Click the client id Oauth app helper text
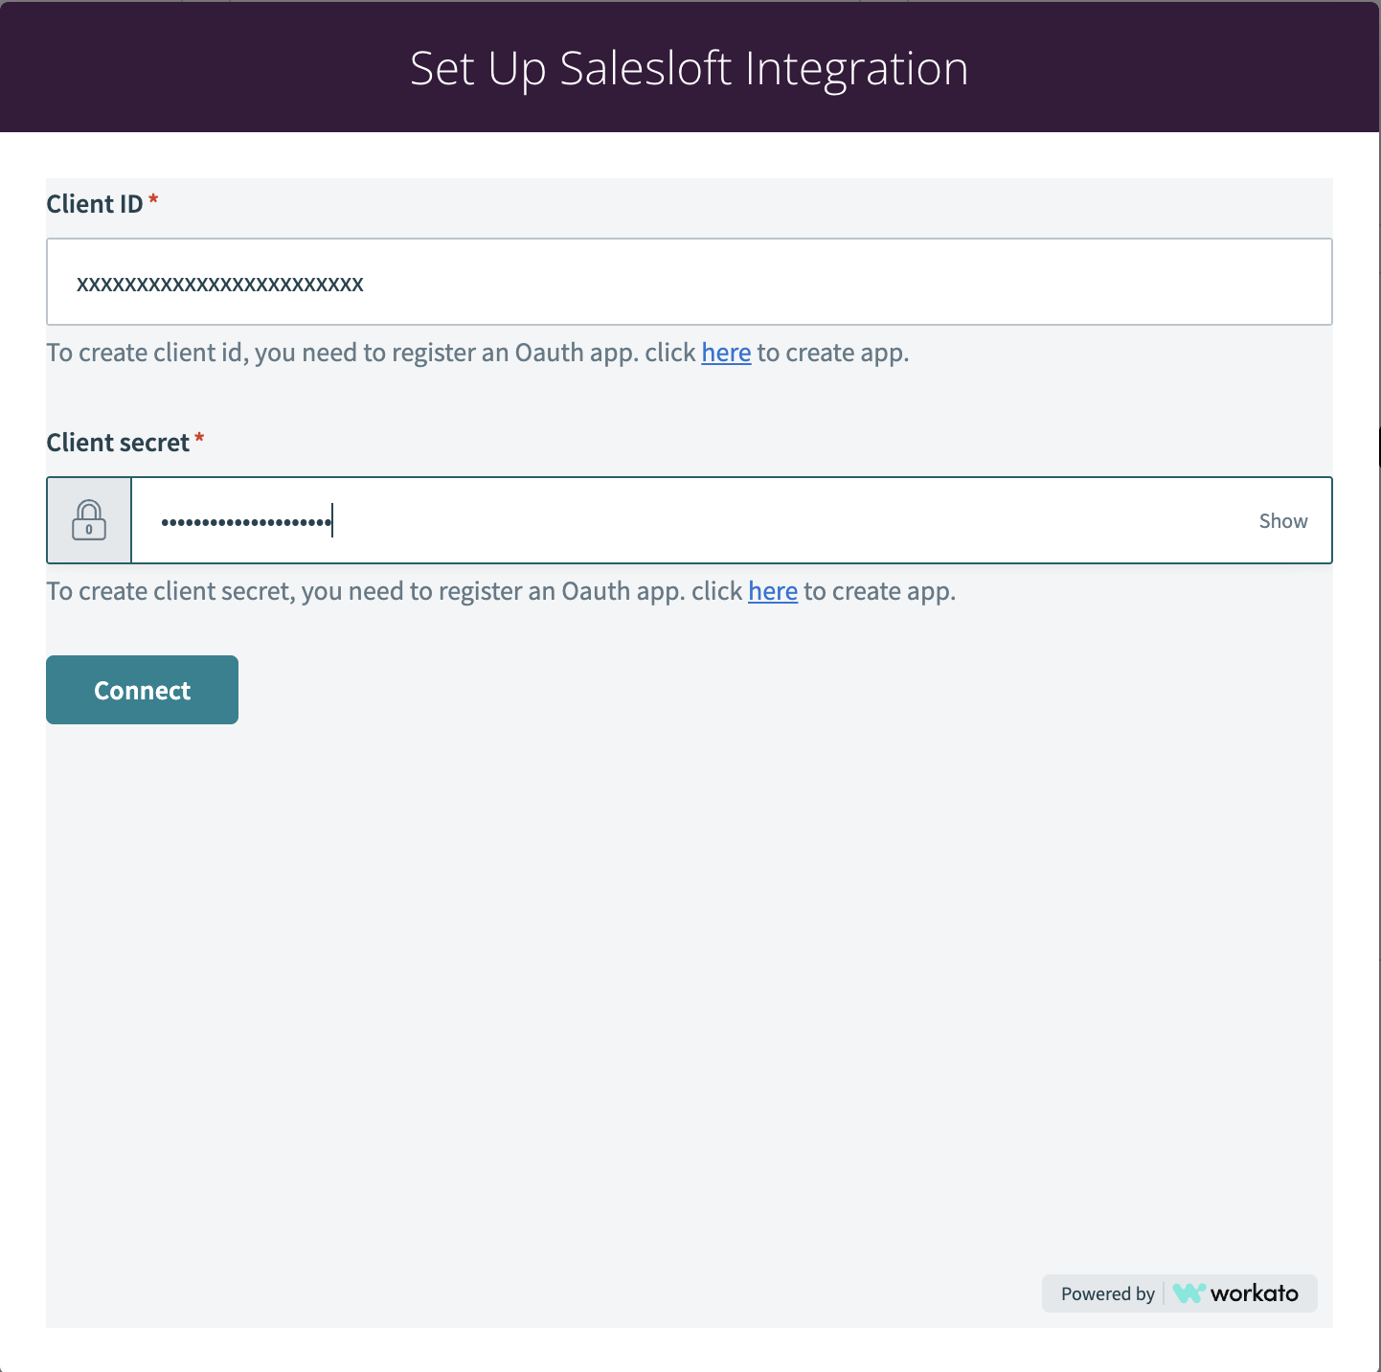 click(x=478, y=353)
